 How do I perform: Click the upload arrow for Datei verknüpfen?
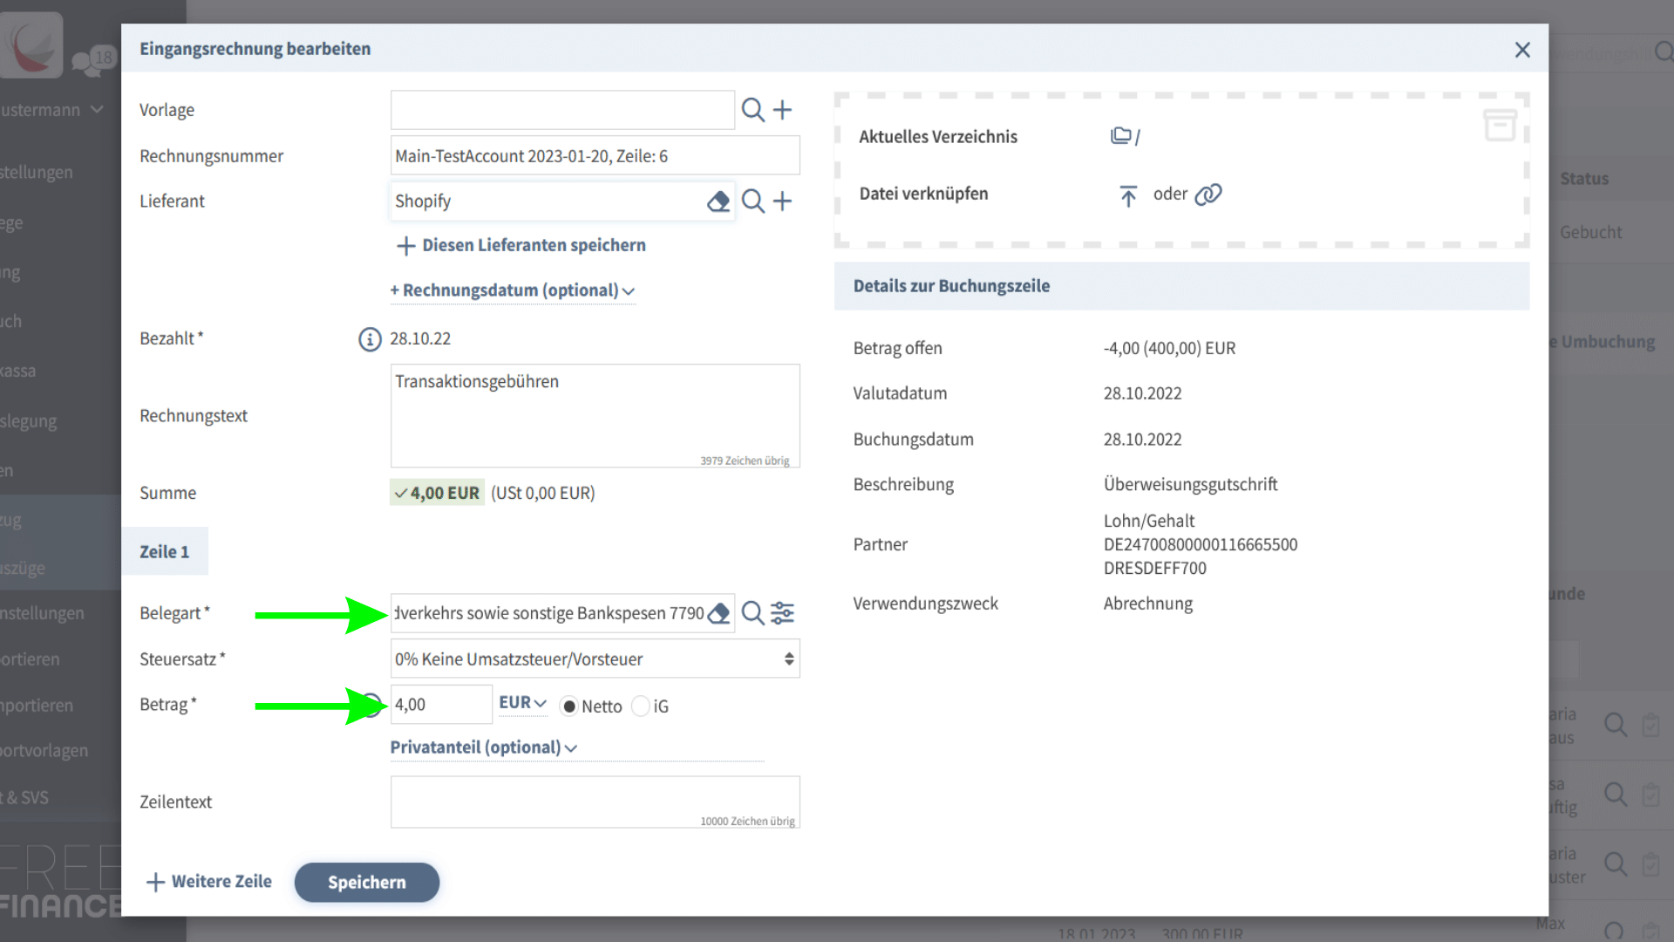tap(1128, 195)
